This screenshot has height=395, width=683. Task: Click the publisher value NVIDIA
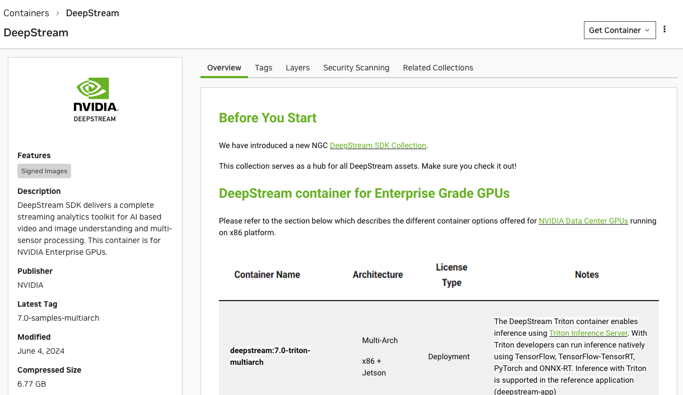click(x=30, y=285)
